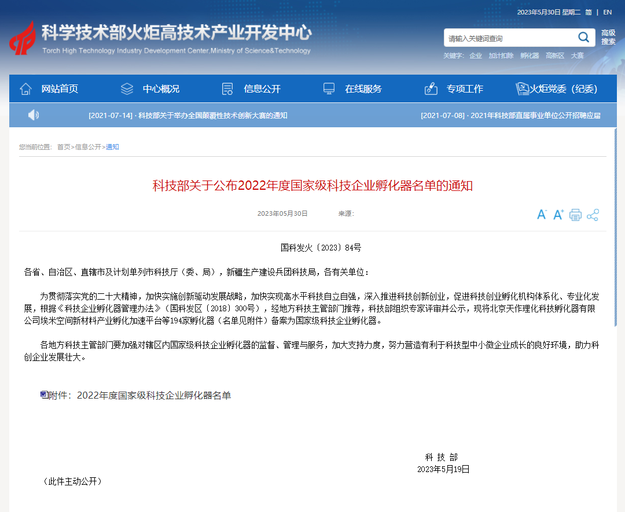
Task: Open 高级搜索 advanced search
Action: (608, 37)
